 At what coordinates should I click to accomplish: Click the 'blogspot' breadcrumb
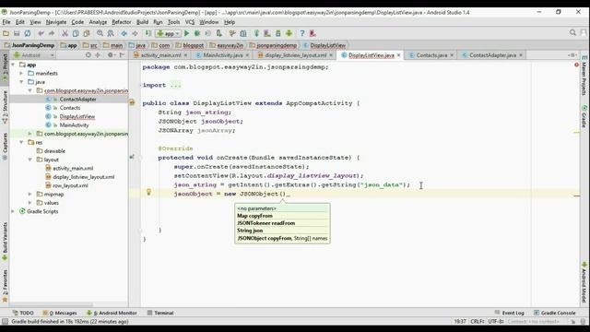click(x=193, y=45)
